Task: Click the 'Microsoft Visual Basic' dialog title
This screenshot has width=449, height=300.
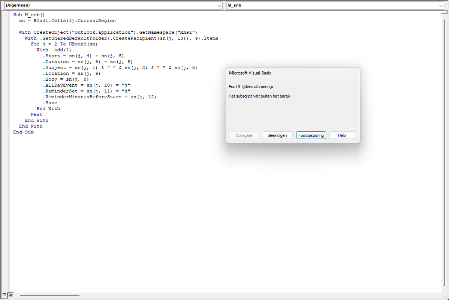Action: tap(250, 73)
